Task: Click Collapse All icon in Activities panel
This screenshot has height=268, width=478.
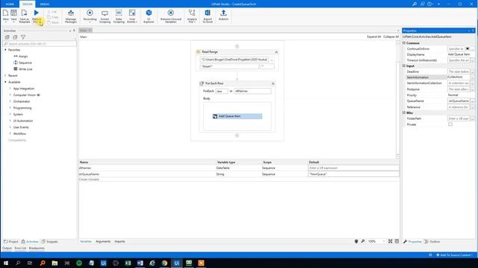Action: click(x=15, y=37)
